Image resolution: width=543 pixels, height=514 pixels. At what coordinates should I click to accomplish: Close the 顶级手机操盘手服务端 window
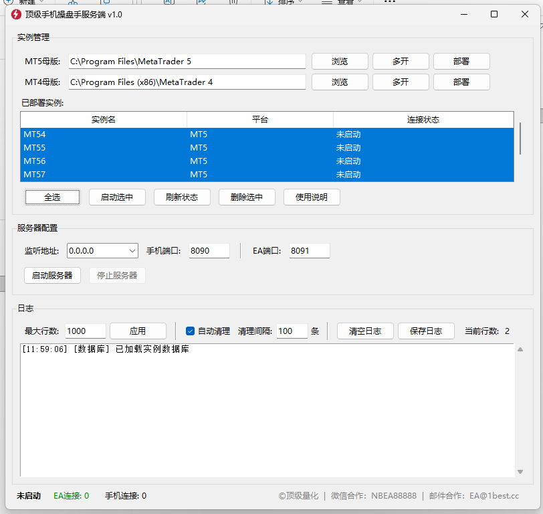[x=525, y=14]
